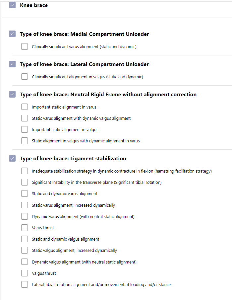Screen dimensions: 232x300
Task: Check Dynamic varus alignment with neutral static
Action: (25, 216)
